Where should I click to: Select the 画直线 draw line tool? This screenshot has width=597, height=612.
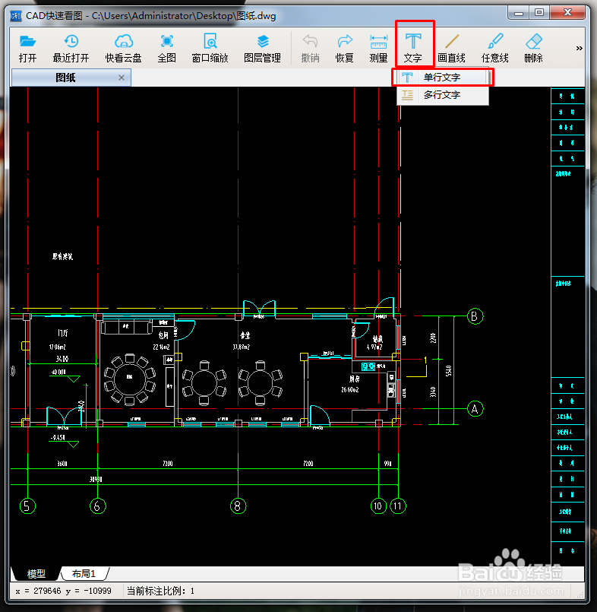click(452, 49)
